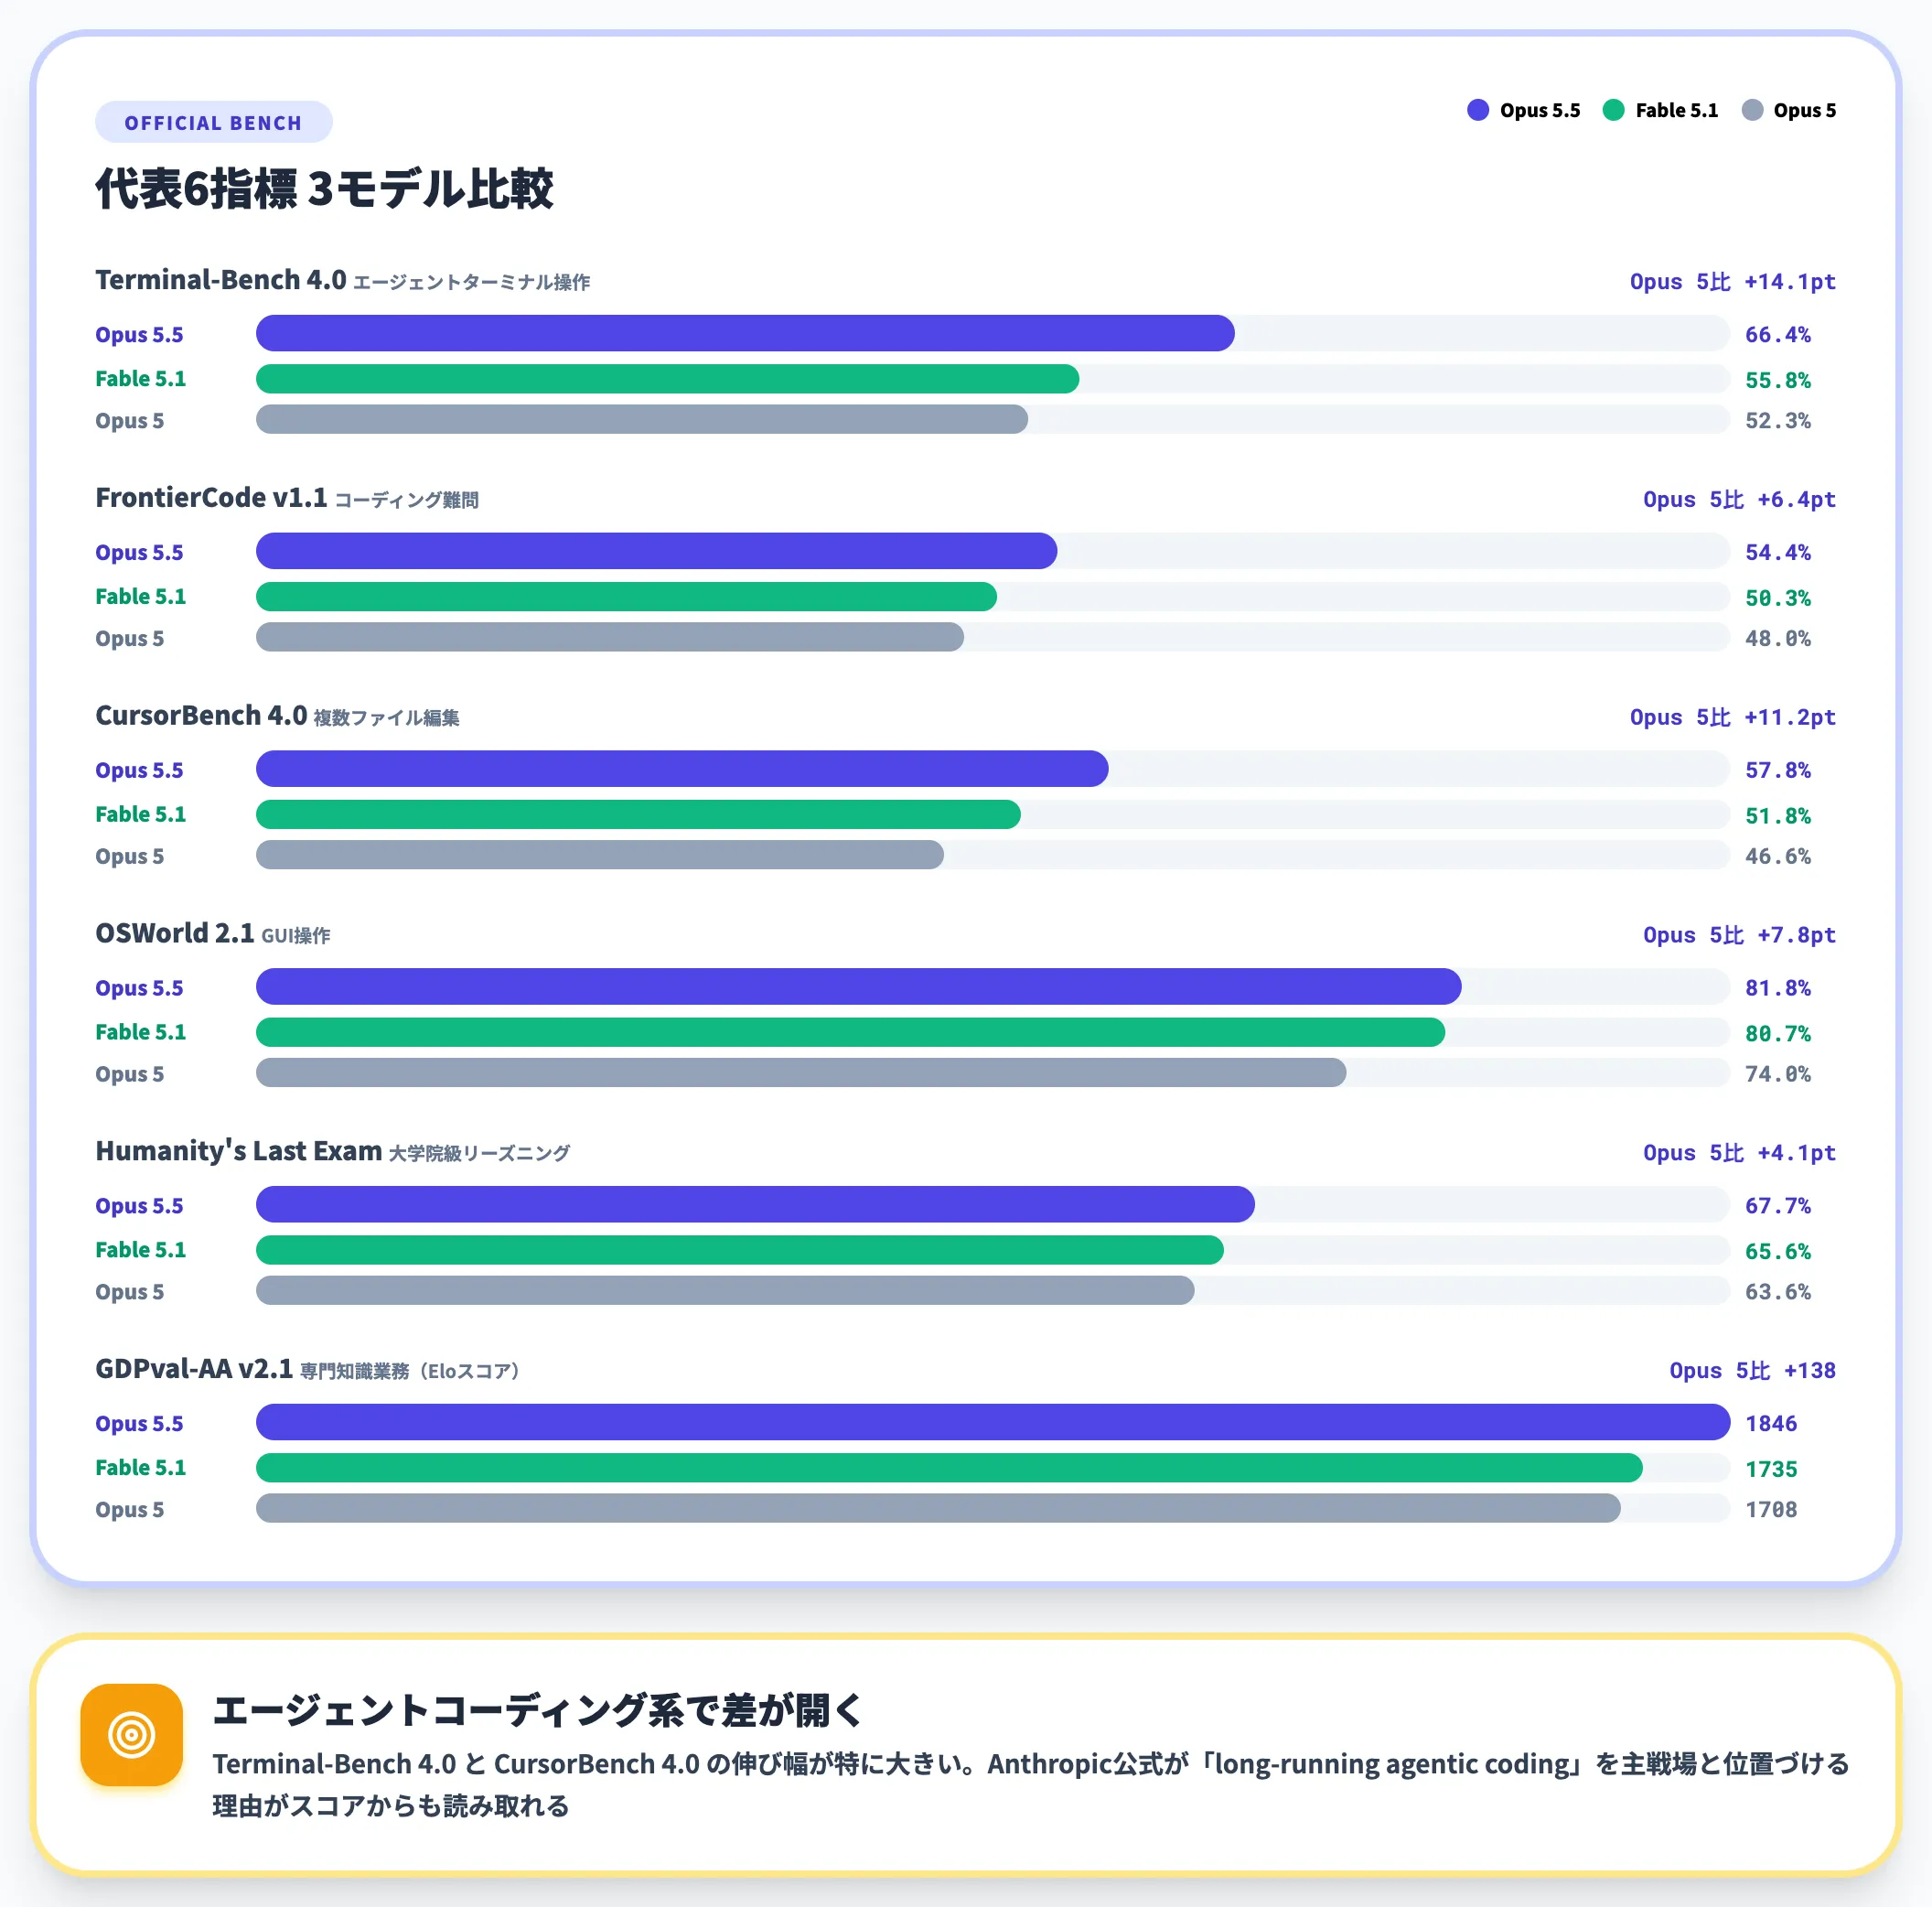
Task: Click the orange target icon in callout
Action: 132,1734
